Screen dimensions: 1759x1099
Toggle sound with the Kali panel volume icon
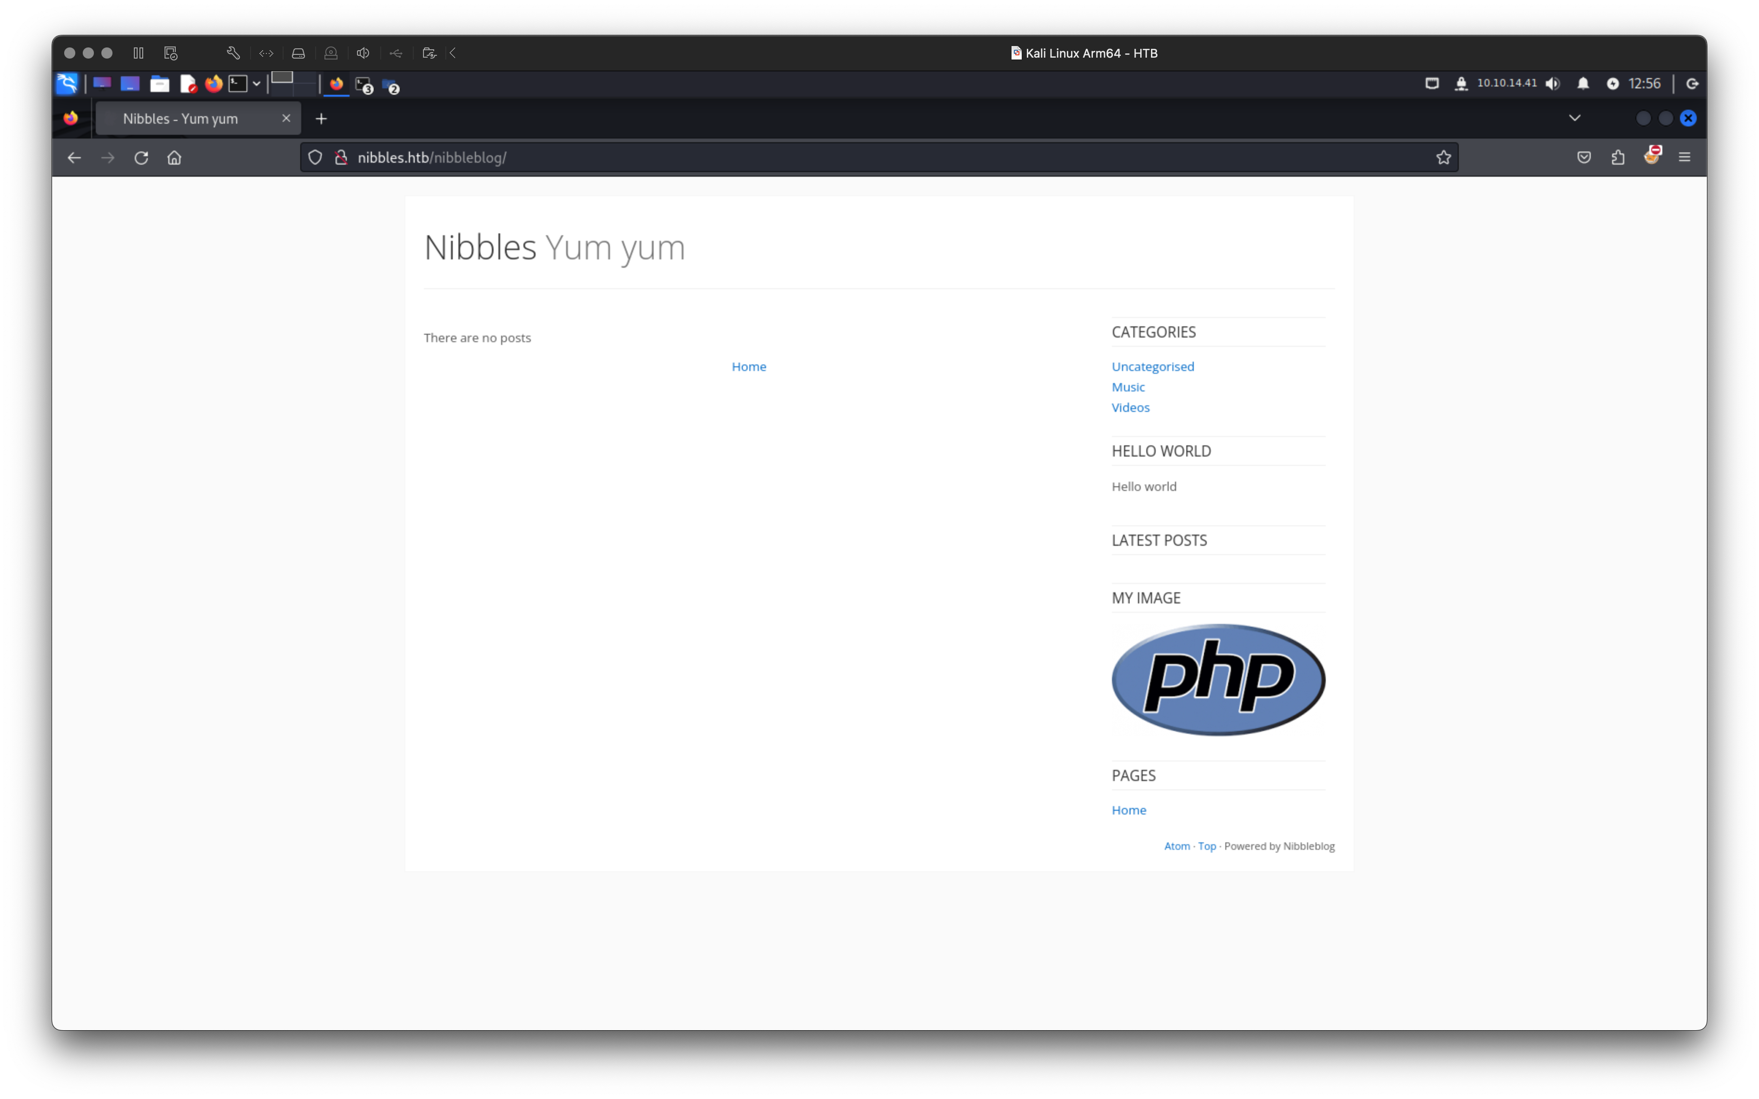1553,84
